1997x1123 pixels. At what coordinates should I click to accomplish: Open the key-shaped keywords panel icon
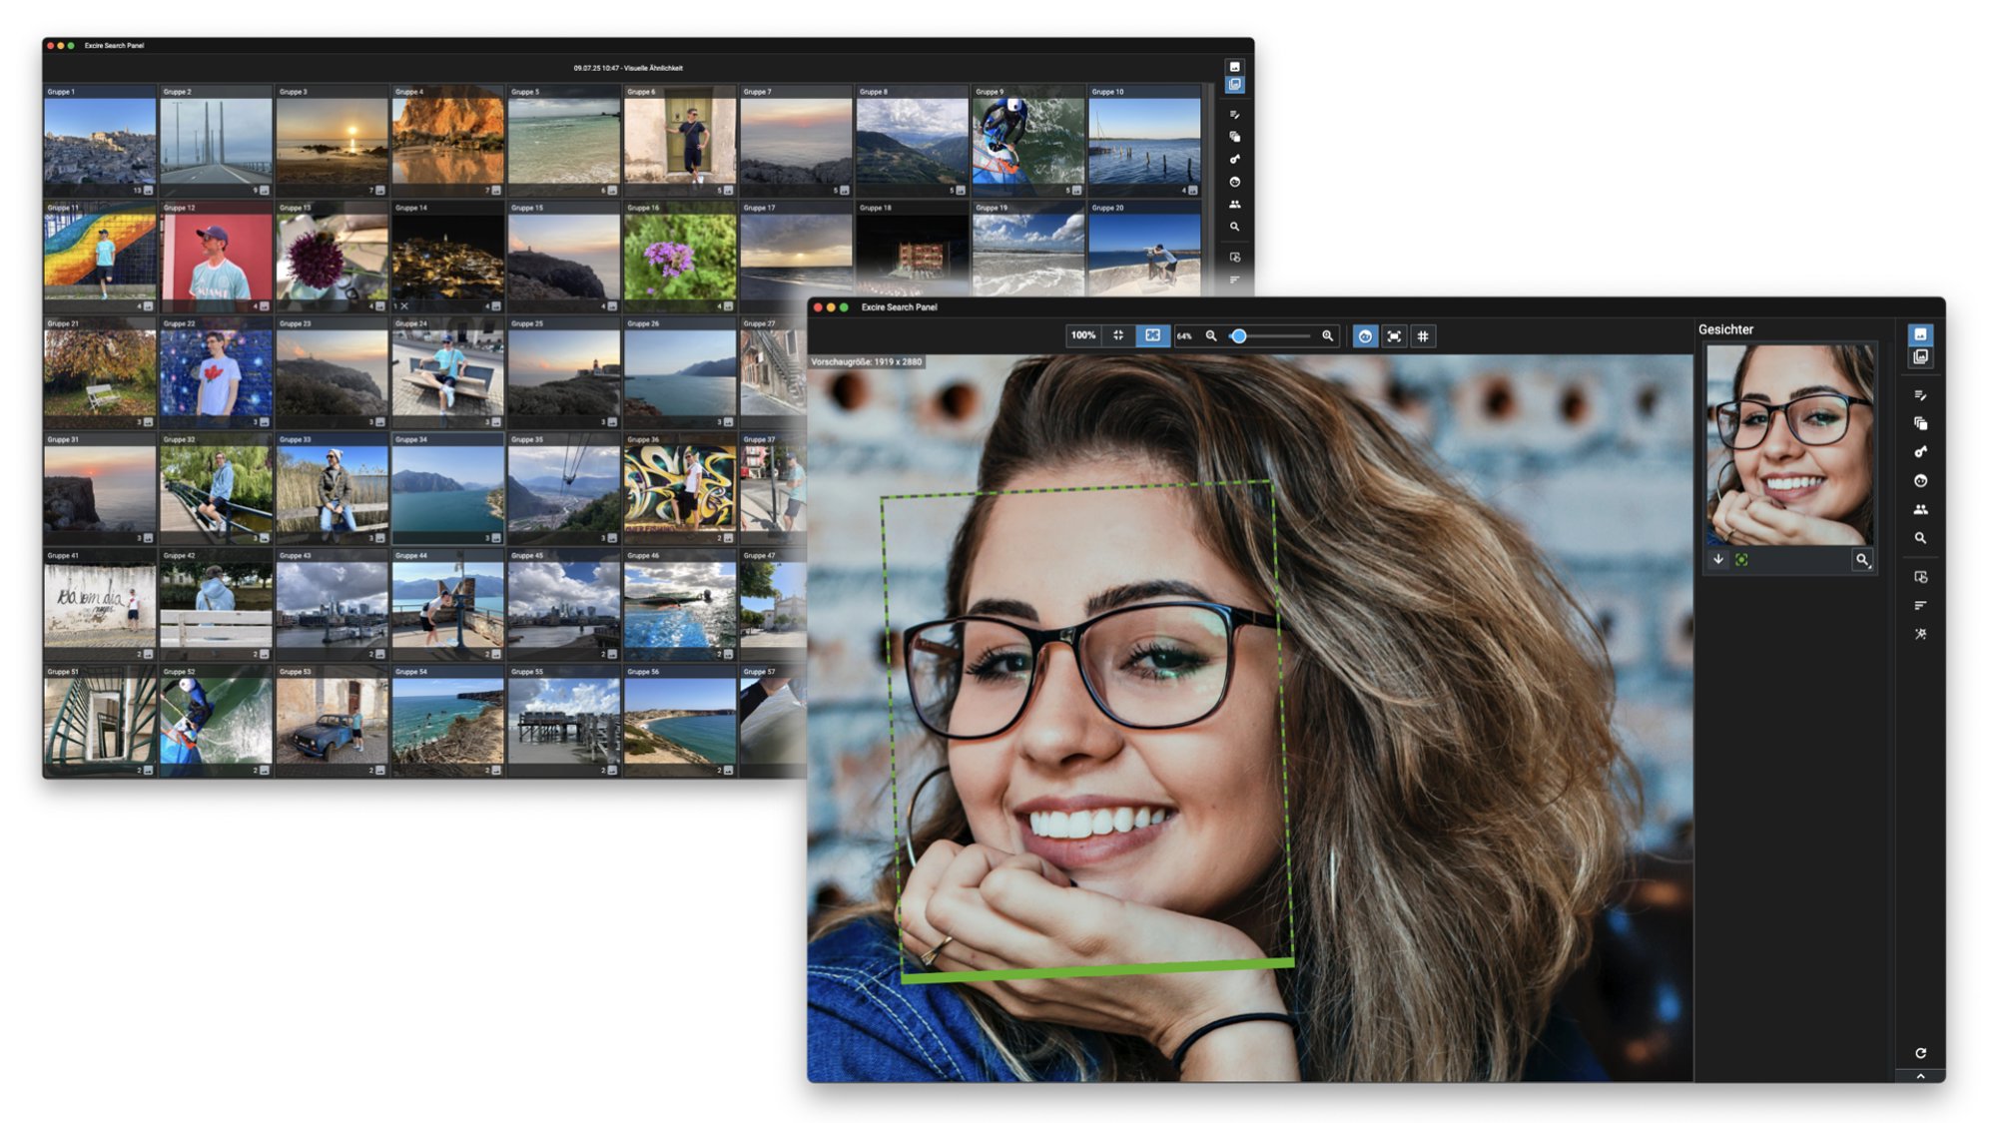1920,452
